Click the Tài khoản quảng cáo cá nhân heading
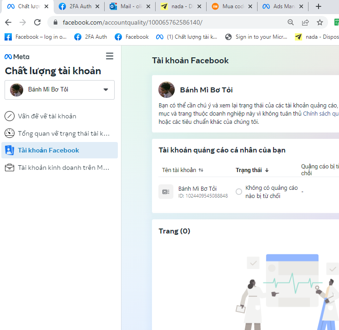This screenshot has height=330, width=339. click(222, 150)
